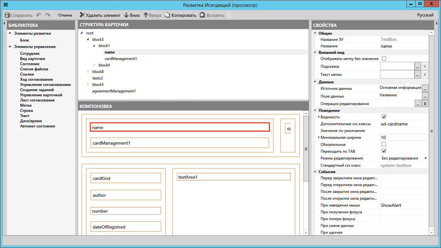
Task: Select Список файлов in library
Action: (x=34, y=69)
